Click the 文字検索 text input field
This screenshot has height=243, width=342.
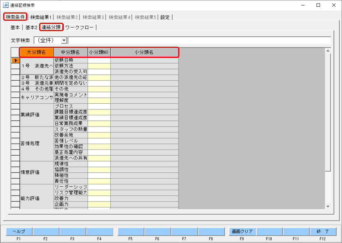point(199,40)
